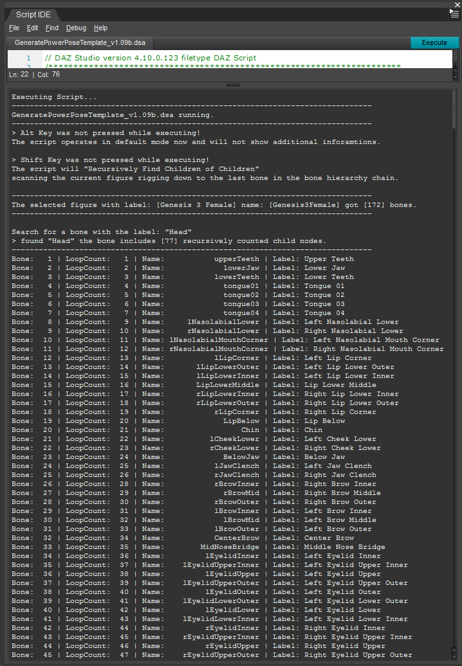462x666 pixels.
Task: Click the "Executing Script..." output line
Action: point(55,97)
